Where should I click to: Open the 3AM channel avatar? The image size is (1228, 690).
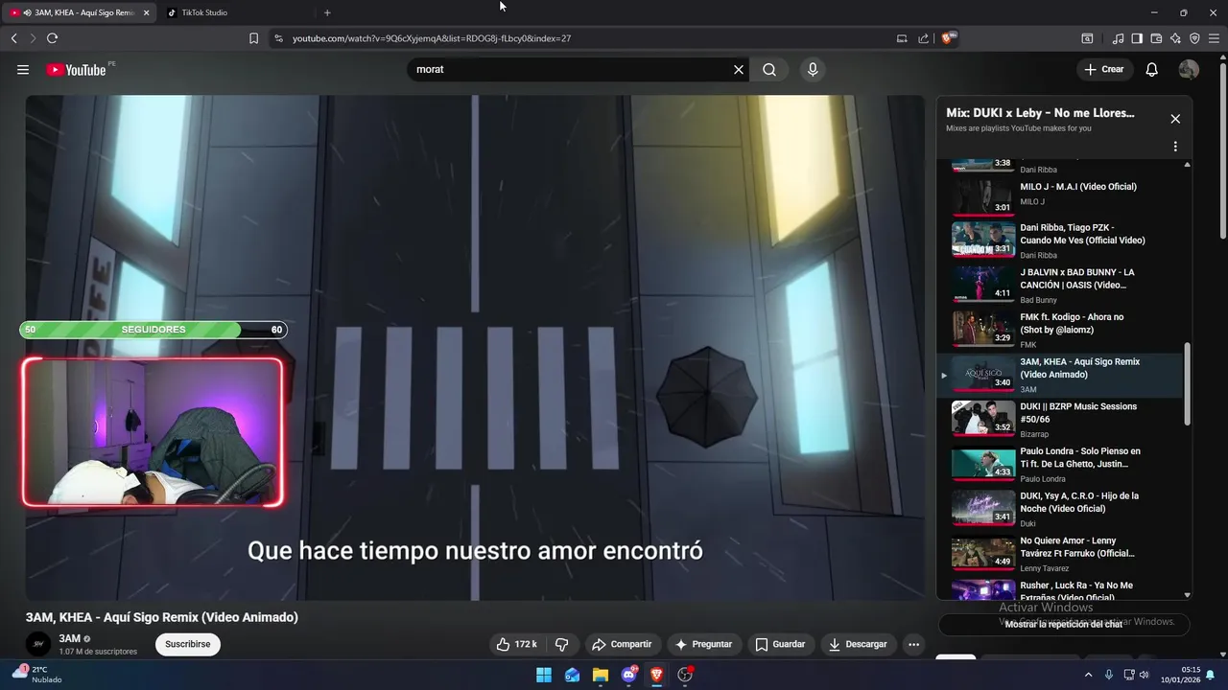point(38,644)
